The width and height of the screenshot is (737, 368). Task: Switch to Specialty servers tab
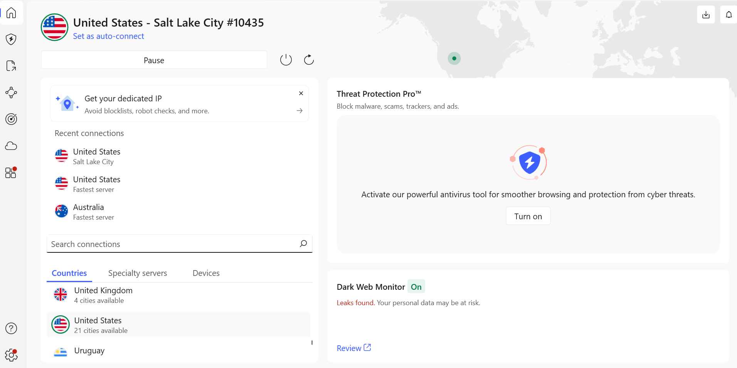click(138, 273)
